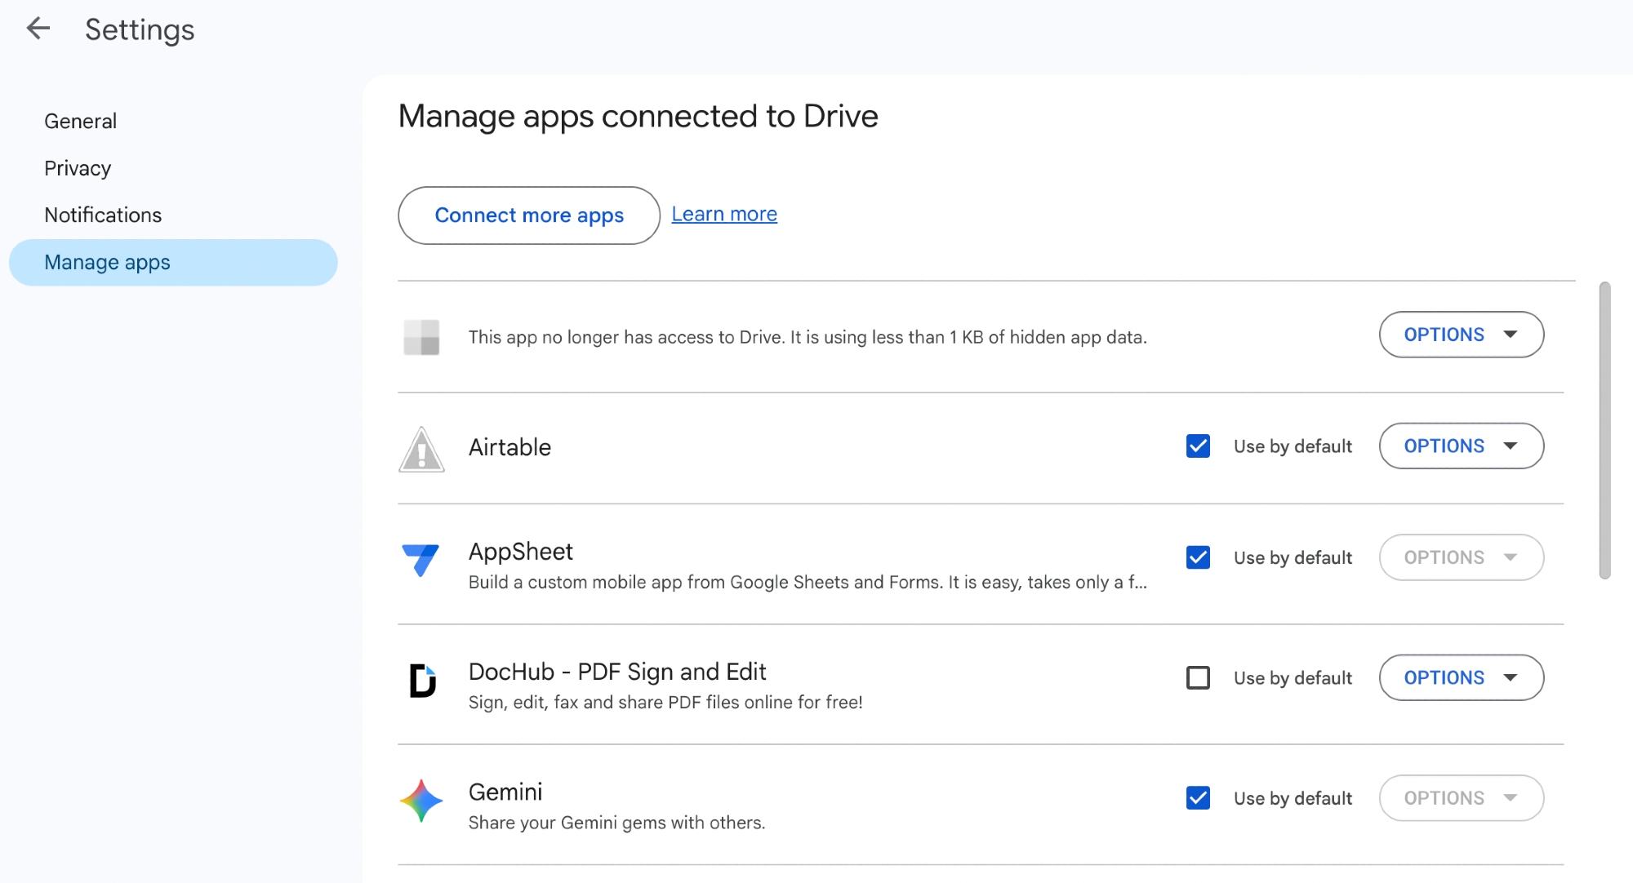Switch to the Notifications settings section
1633x883 pixels.
coord(103,215)
